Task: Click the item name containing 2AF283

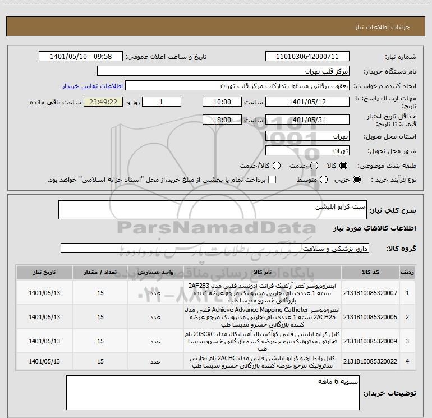Action: (263, 293)
